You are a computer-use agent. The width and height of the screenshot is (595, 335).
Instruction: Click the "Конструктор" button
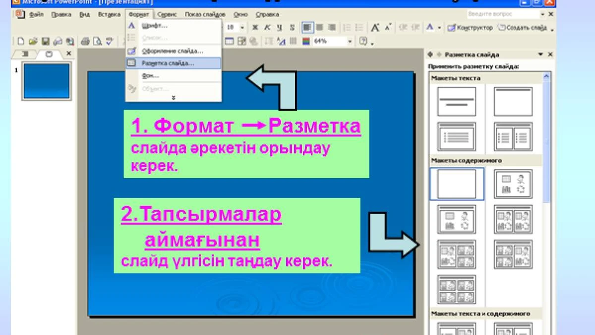click(470, 27)
